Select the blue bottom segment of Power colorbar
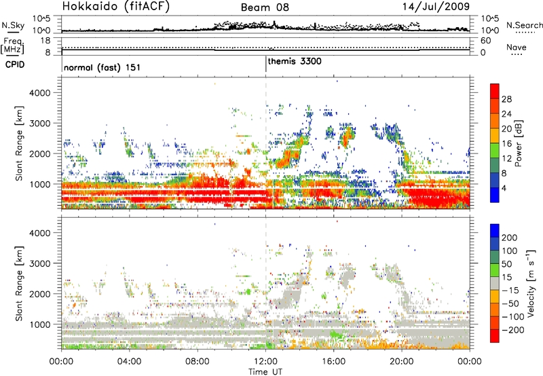Viewport: 543px width, 376px height. (495, 195)
